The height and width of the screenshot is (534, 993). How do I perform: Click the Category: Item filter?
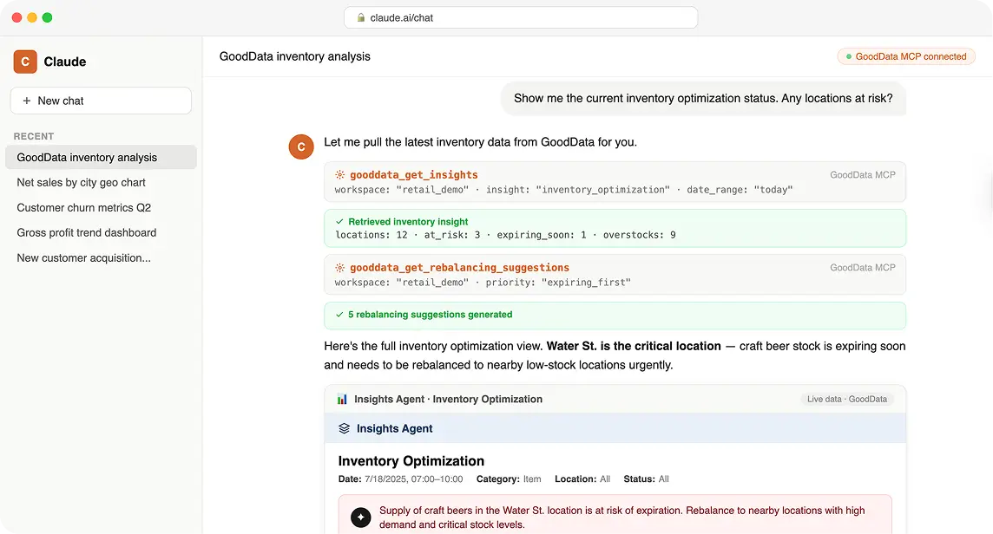(x=509, y=479)
